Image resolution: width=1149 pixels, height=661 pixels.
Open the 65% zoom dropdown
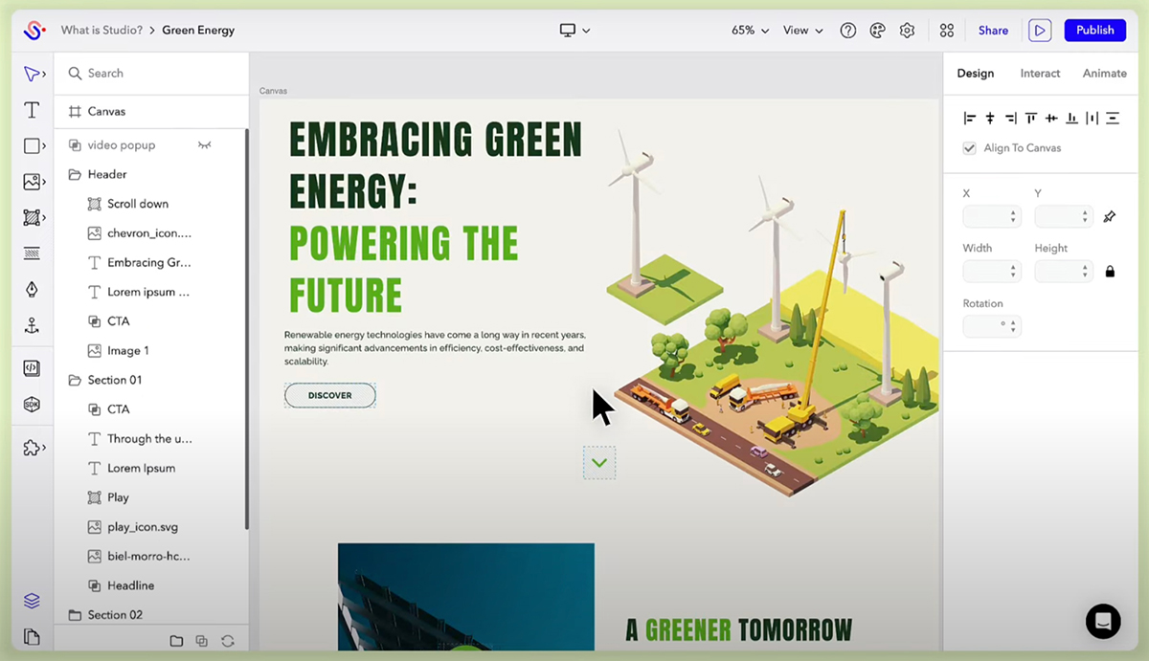tap(750, 31)
